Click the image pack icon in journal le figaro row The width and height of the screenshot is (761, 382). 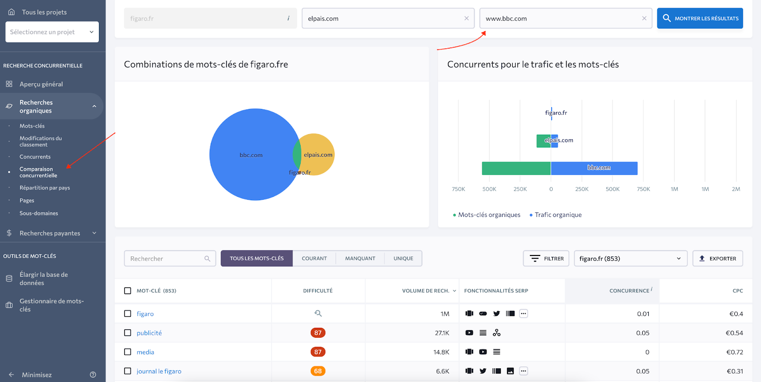[510, 371]
